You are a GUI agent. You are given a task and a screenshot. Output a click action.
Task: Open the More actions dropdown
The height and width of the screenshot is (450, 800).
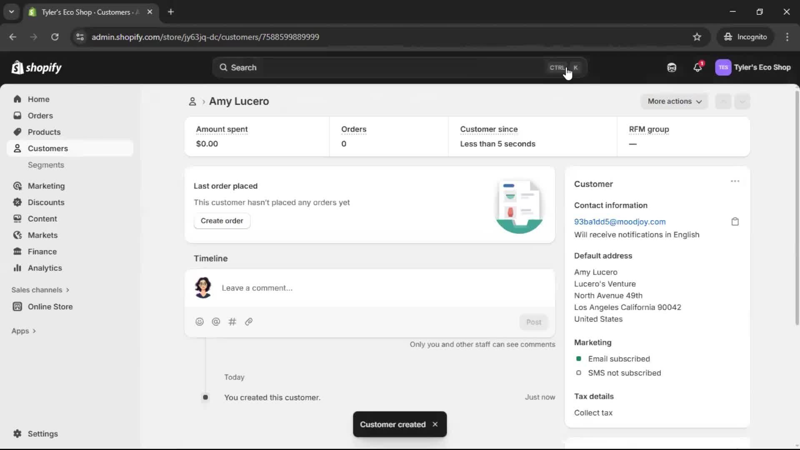pos(674,101)
